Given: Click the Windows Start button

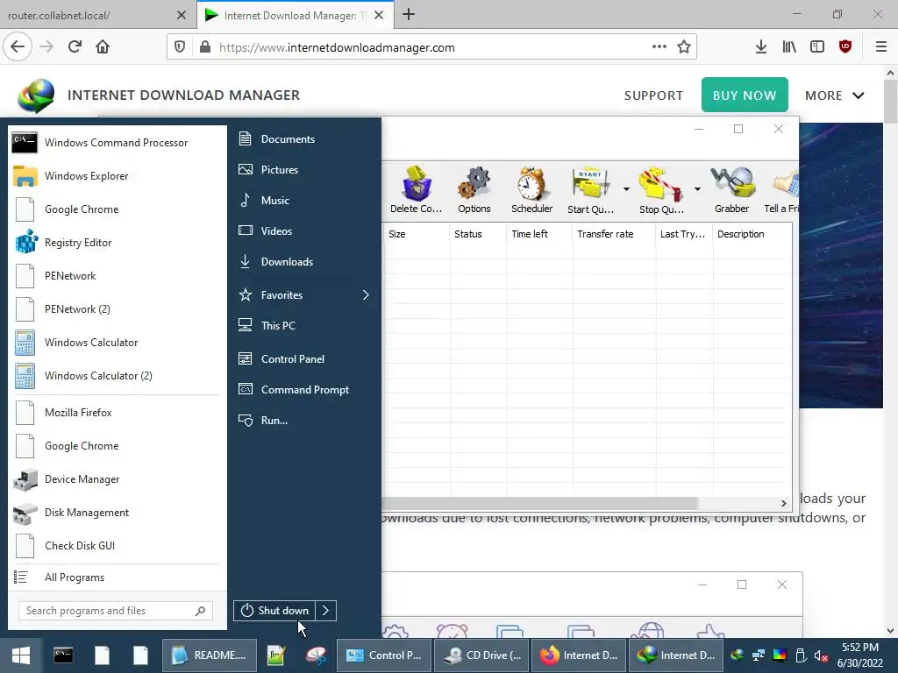Looking at the screenshot, I should tap(21, 655).
